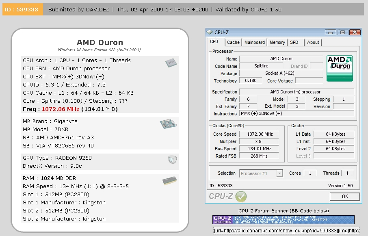Click 'Submitted by DAVIDEZ' header text
This screenshot has height=236, width=368.
(79, 10)
